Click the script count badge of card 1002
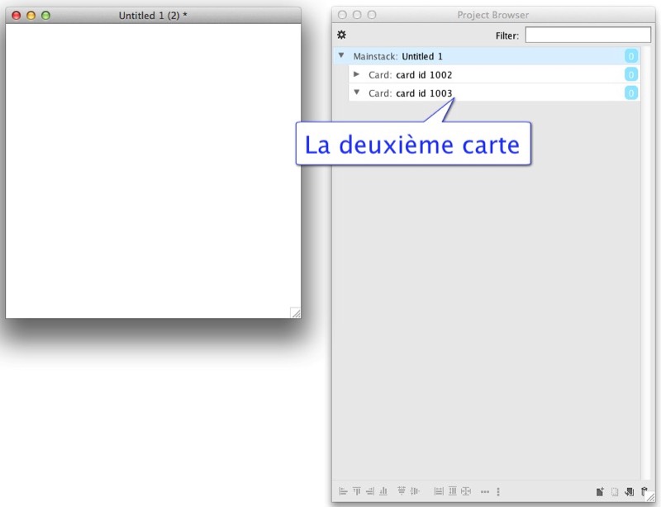The height and width of the screenshot is (507, 661). pyautogui.click(x=630, y=74)
